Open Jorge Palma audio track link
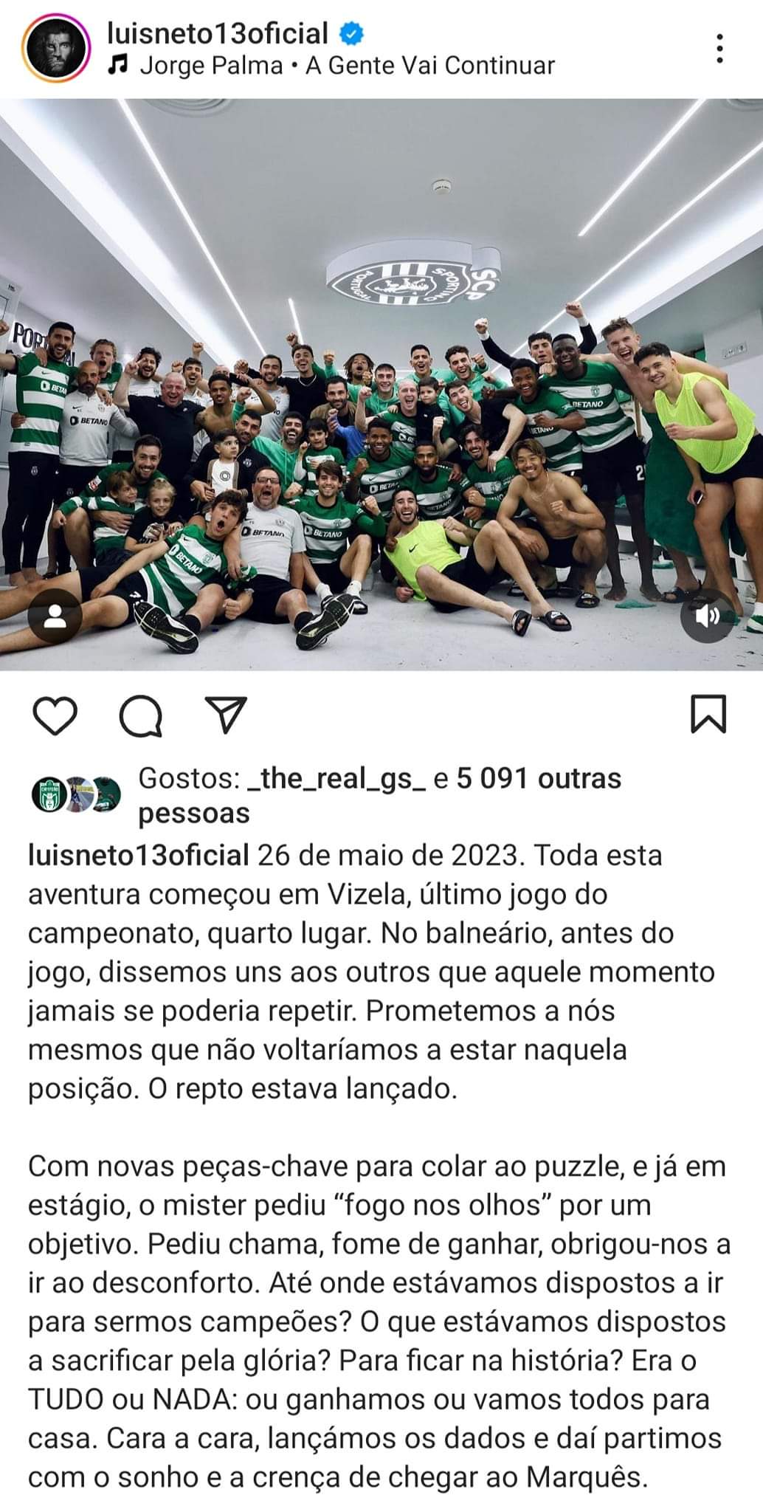Image resolution: width=763 pixels, height=1512 pixels. tap(347, 66)
